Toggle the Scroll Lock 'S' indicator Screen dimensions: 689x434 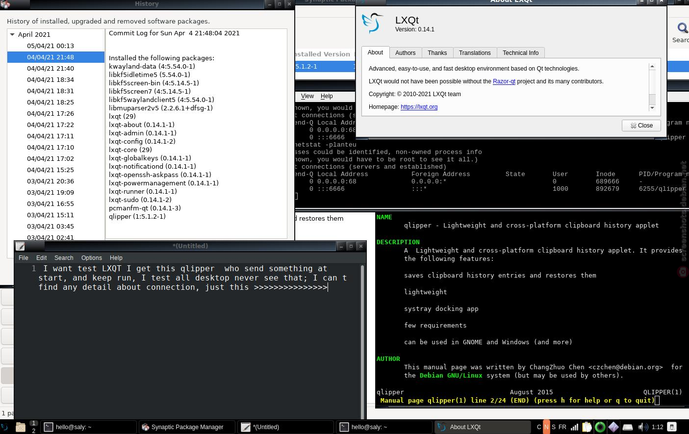(554, 427)
